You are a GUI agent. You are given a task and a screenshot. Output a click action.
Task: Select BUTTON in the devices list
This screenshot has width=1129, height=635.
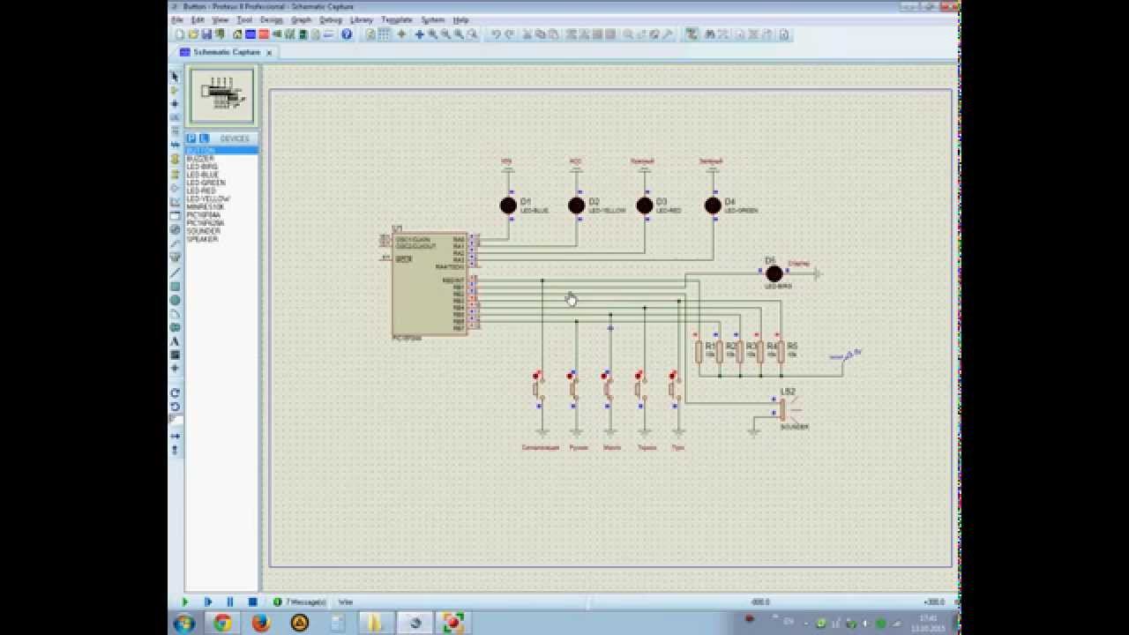click(221, 151)
